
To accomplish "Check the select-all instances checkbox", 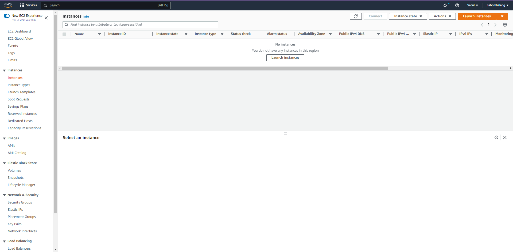I will click(64, 34).
